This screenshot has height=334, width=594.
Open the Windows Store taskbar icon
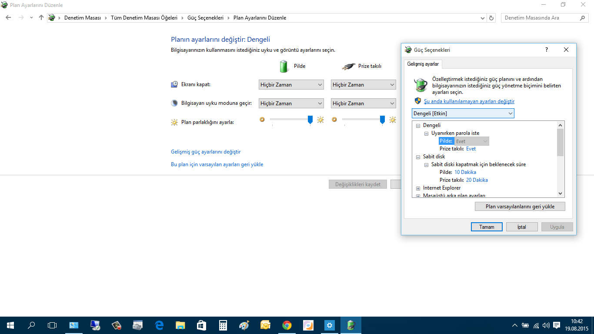pyautogui.click(x=202, y=325)
